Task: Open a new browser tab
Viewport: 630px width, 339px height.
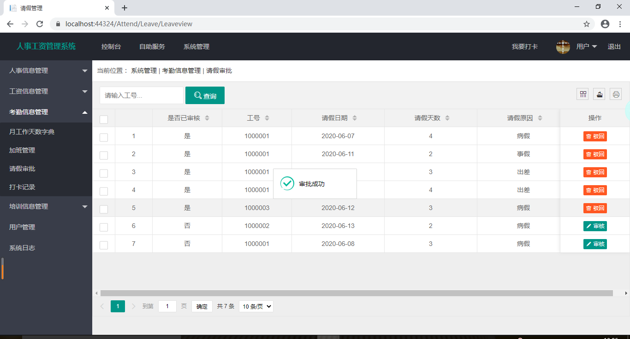Action: (125, 8)
